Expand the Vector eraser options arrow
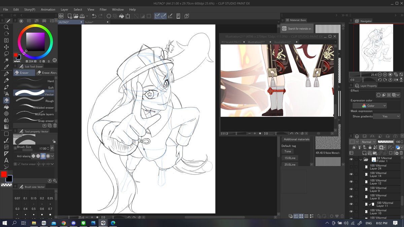The image size is (404, 227). 53,164
